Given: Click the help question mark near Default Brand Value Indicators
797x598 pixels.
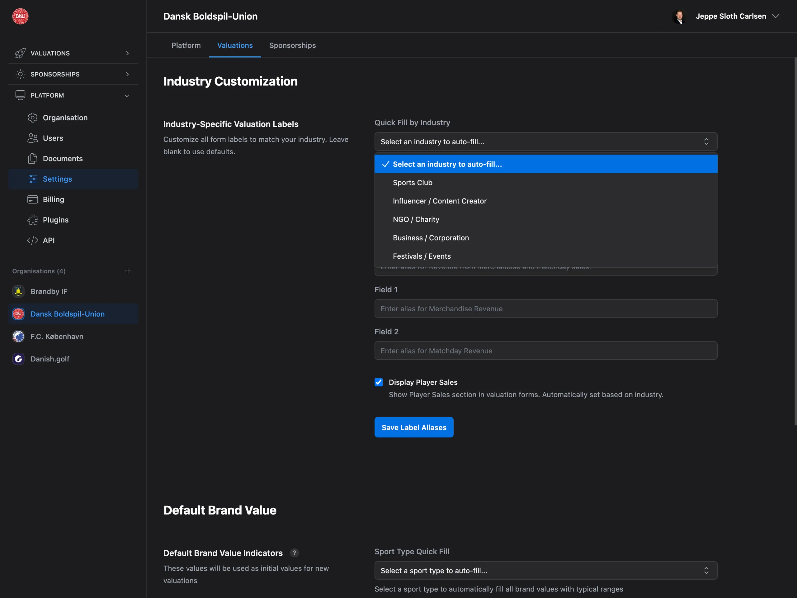Looking at the screenshot, I should pos(295,553).
